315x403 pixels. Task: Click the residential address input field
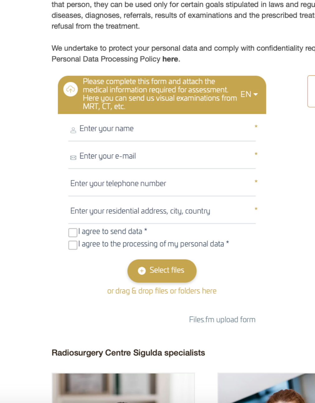162,211
